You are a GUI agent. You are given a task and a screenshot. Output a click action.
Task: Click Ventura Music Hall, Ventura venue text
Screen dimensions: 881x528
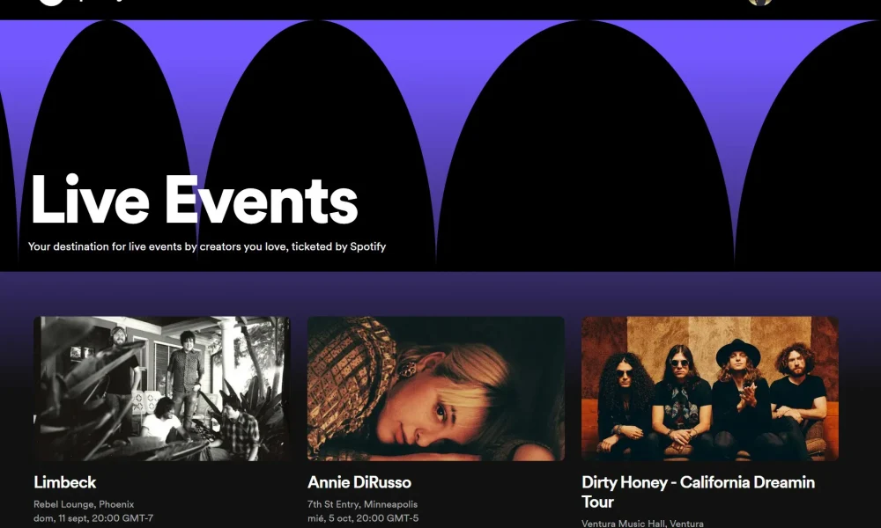pyautogui.click(x=642, y=523)
